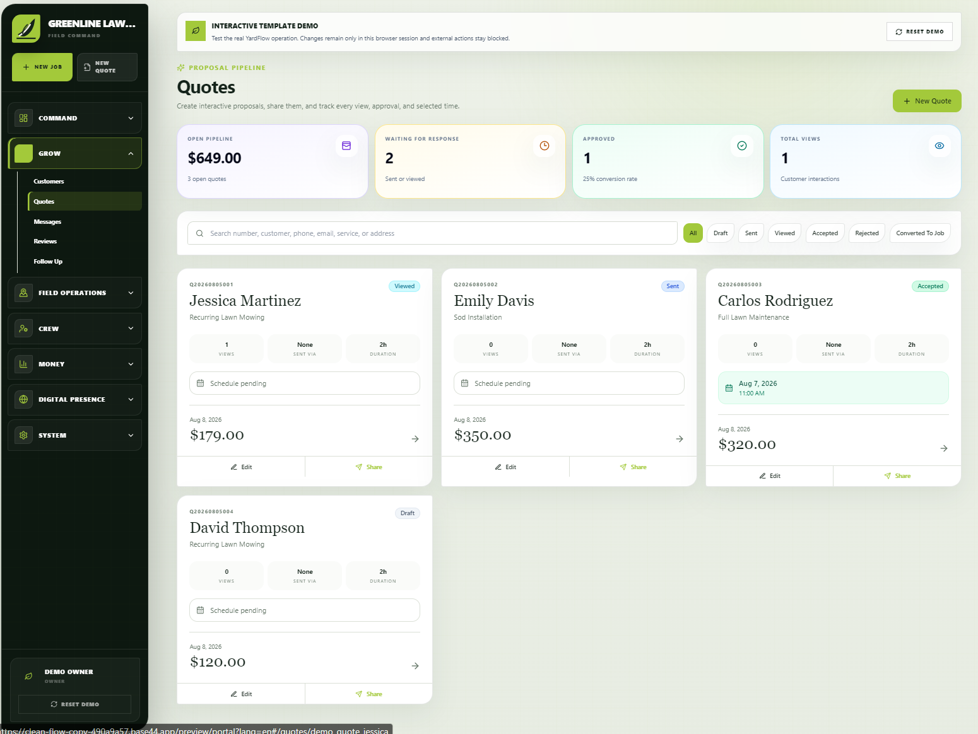Click the System gear icon
Image resolution: width=978 pixels, height=734 pixels.
[23, 435]
